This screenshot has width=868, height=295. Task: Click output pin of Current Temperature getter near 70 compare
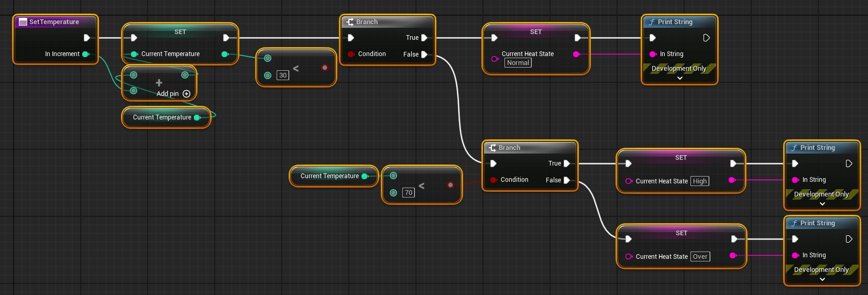click(x=365, y=176)
